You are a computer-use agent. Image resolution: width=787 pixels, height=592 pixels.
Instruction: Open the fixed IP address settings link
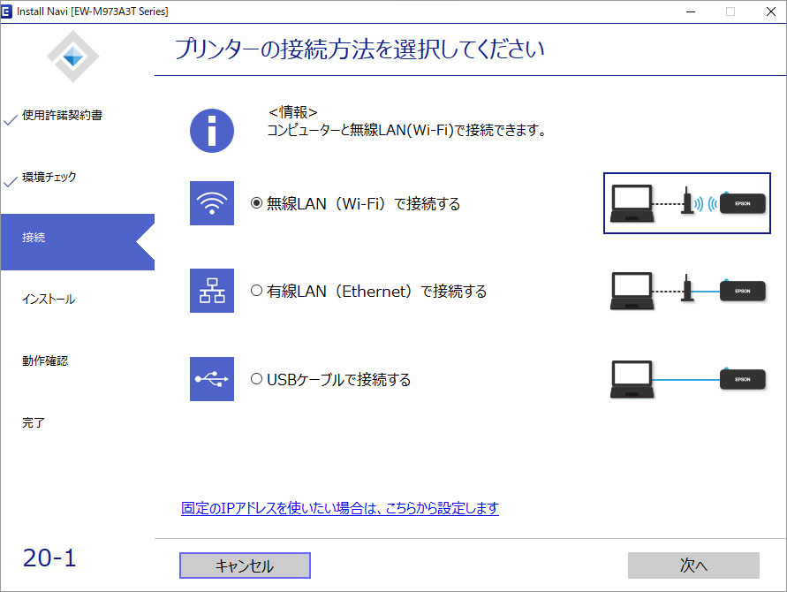(x=339, y=508)
